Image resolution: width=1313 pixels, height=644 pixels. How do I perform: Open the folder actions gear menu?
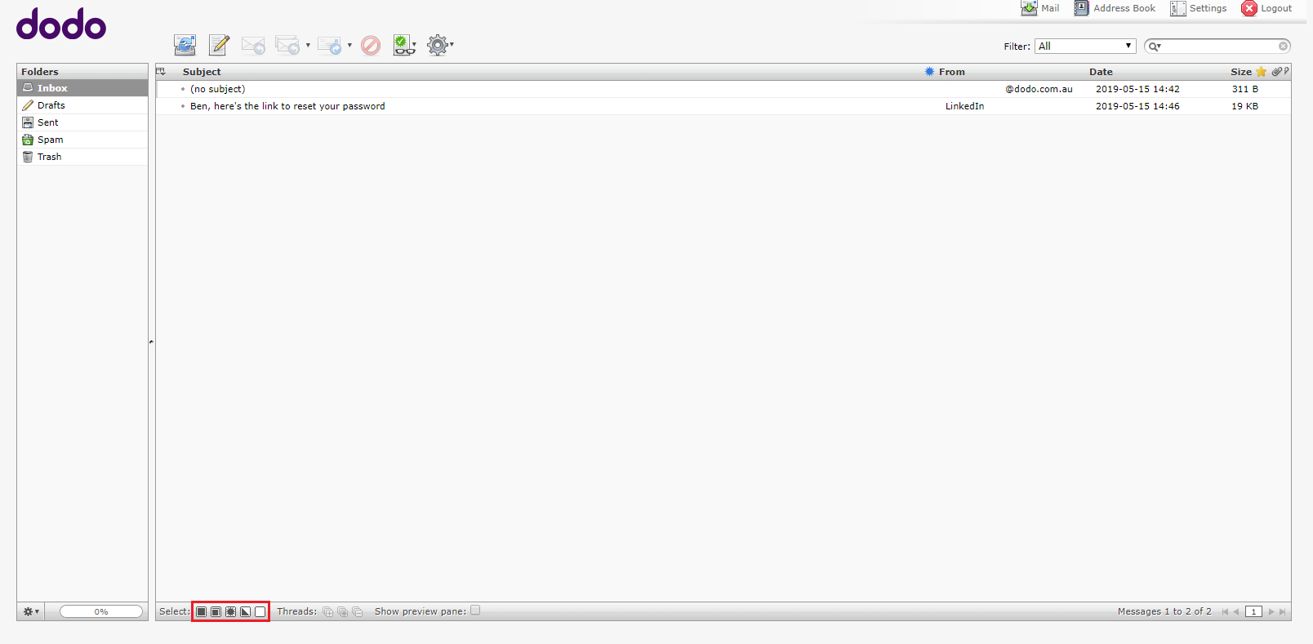(31, 611)
